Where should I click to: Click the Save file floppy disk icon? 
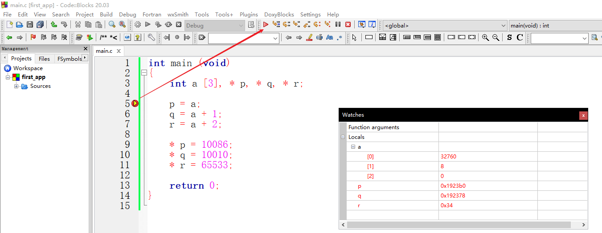pos(30,25)
